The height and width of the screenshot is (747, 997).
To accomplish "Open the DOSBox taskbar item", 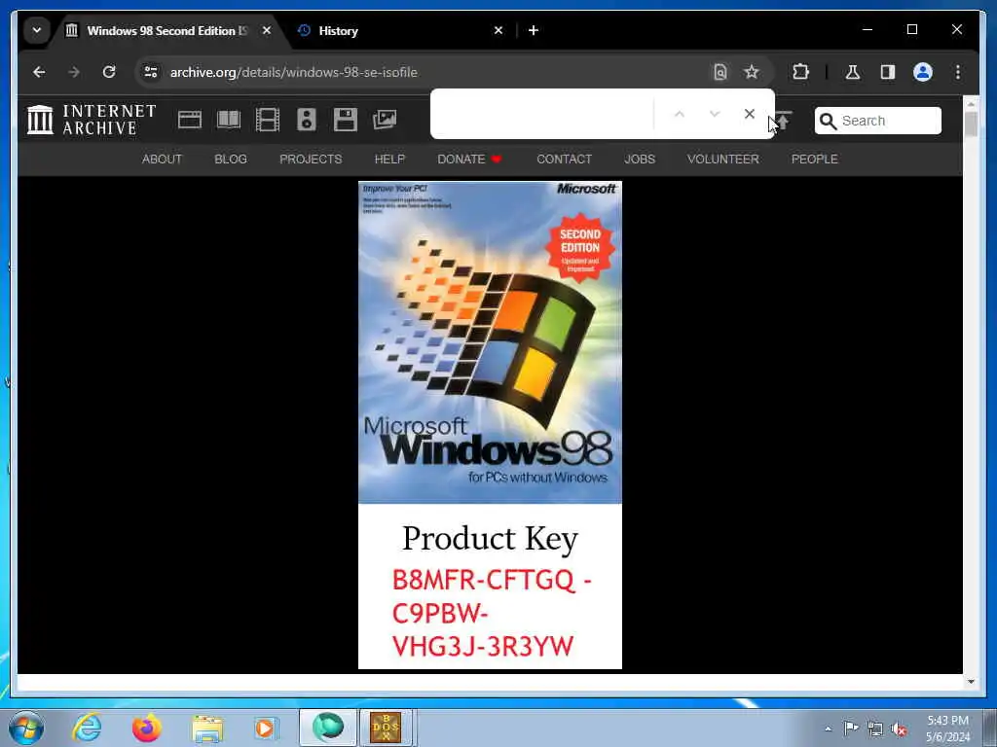I will [386, 728].
